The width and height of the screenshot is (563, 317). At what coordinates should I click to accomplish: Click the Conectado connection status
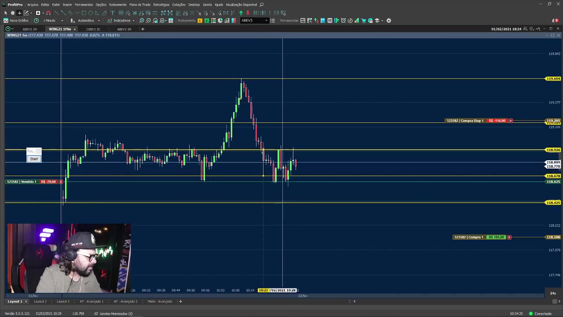540,313
